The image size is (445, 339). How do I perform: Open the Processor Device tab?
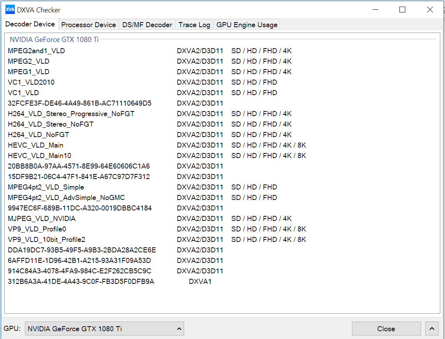tap(88, 24)
